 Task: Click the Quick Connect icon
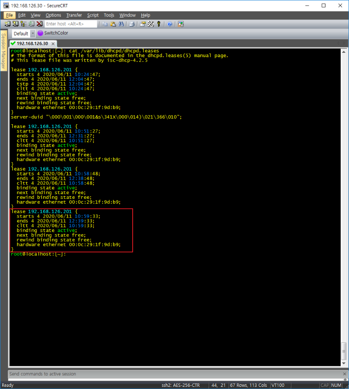pos(16,24)
